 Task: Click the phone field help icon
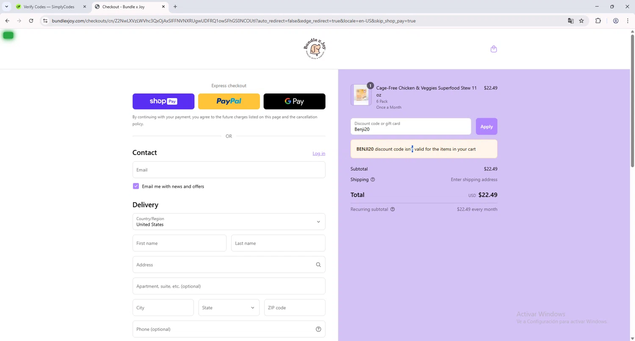(318, 329)
